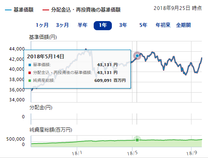Image resolution: width=208 pixels, height=158 pixels.
Task: Show the 全期間 full period range
Action: click(x=183, y=25)
